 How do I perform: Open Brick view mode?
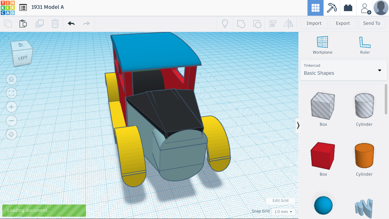348,8
